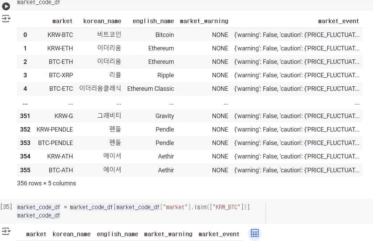This screenshot has width=373, height=241.
Task: Click row index 351
Action: (x=25, y=116)
